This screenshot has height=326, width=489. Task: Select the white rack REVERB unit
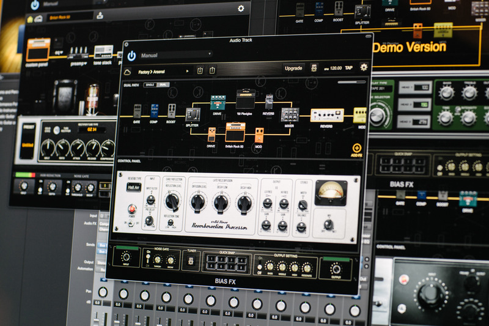pyautogui.click(x=327, y=115)
